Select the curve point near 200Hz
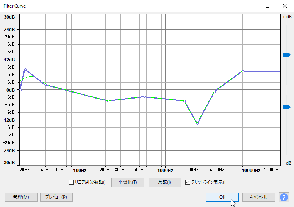The width and height of the screenshot is (294, 207). pyautogui.click(x=109, y=101)
